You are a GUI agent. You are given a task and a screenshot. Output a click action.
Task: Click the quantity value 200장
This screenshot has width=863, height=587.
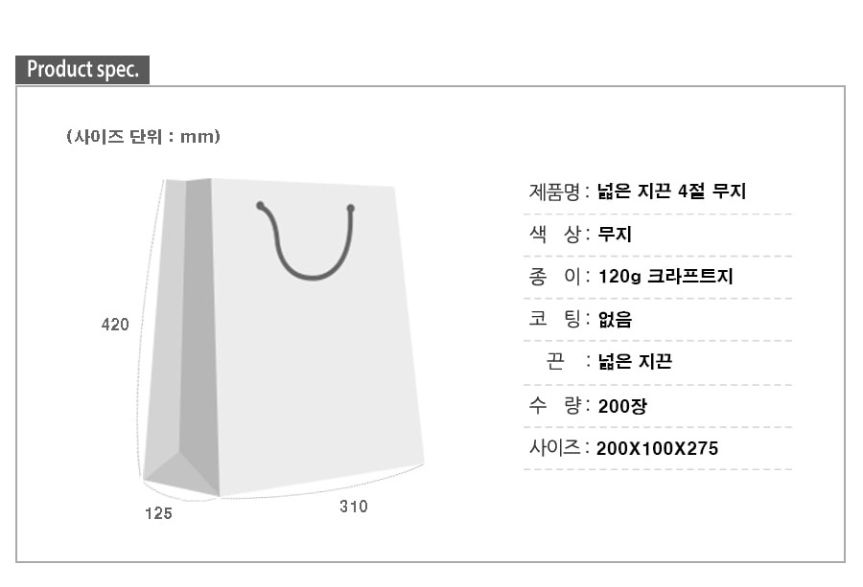coord(622,406)
